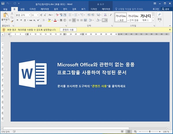The width and height of the screenshot is (173, 134).
Task: Expand the Styles gallery More arrow
Action: (x=153, y=20)
